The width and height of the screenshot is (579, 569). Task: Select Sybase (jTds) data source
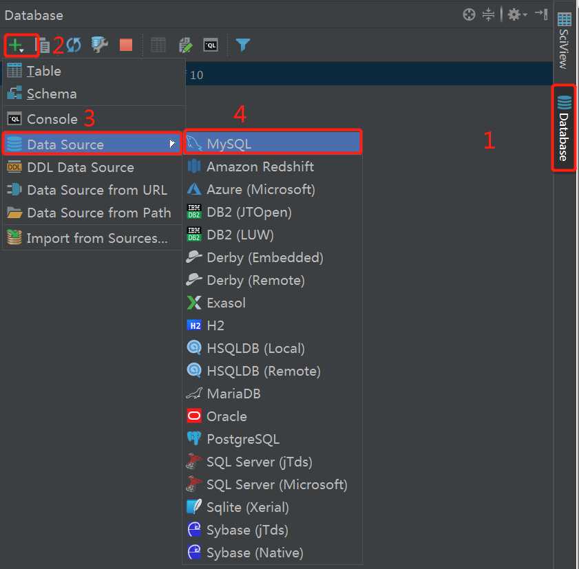click(x=273, y=530)
